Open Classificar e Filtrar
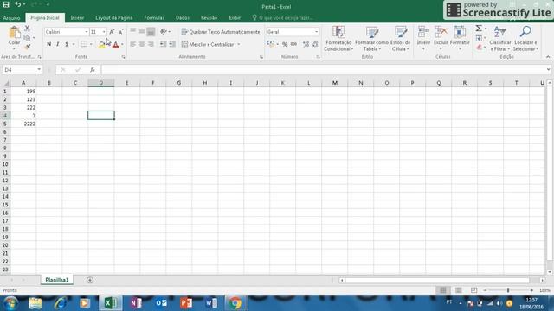 (x=500, y=38)
